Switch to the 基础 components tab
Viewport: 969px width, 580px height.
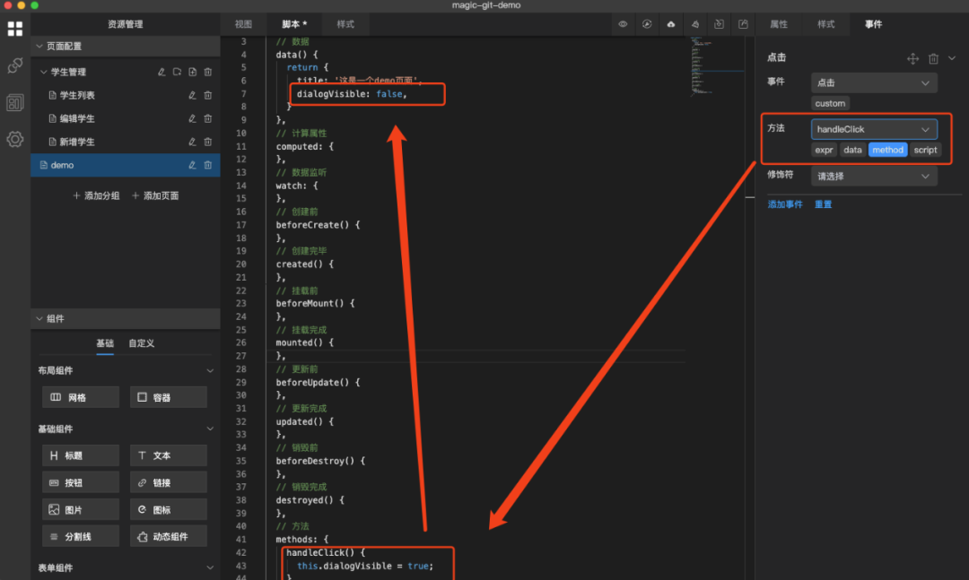[x=105, y=343]
